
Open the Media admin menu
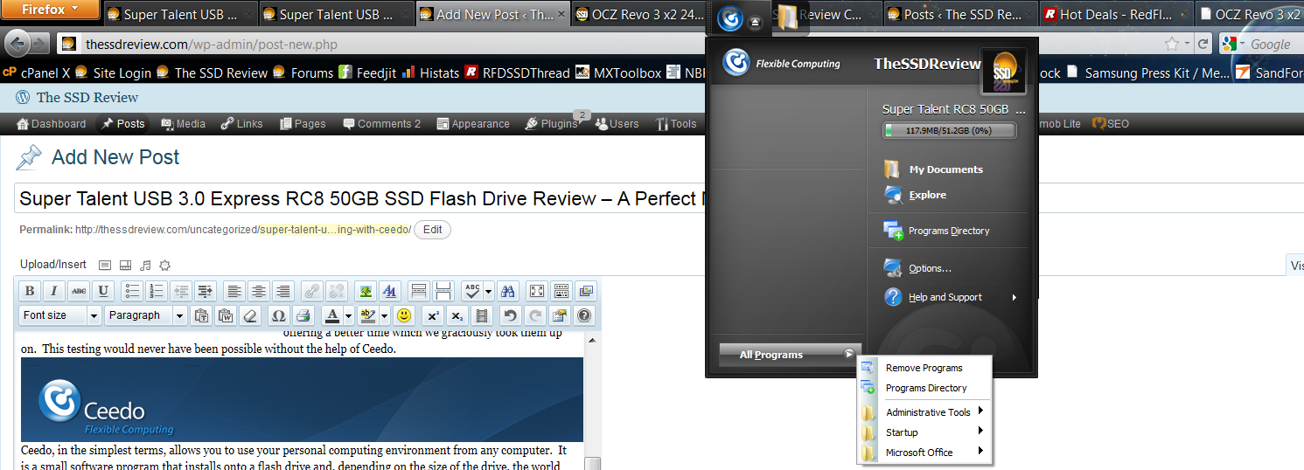(183, 123)
